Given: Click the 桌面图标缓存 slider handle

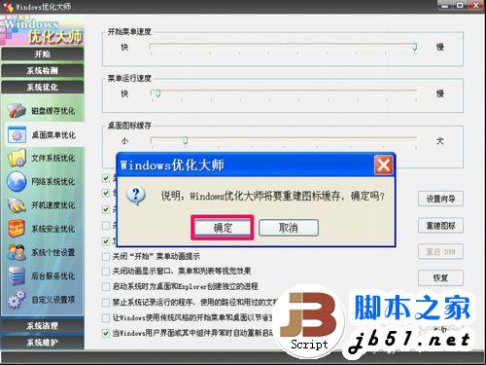Looking at the screenshot, I should pyautogui.click(x=185, y=140).
